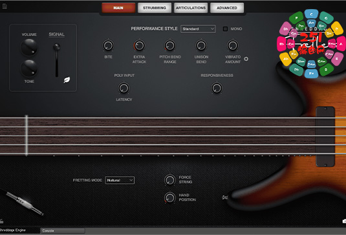The image size is (346, 235).
Task: Select the Shreddage Engine script tab
Action: click(13, 230)
